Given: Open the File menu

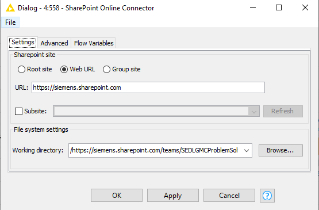Looking at the screenshot, I should coord(10,22).
